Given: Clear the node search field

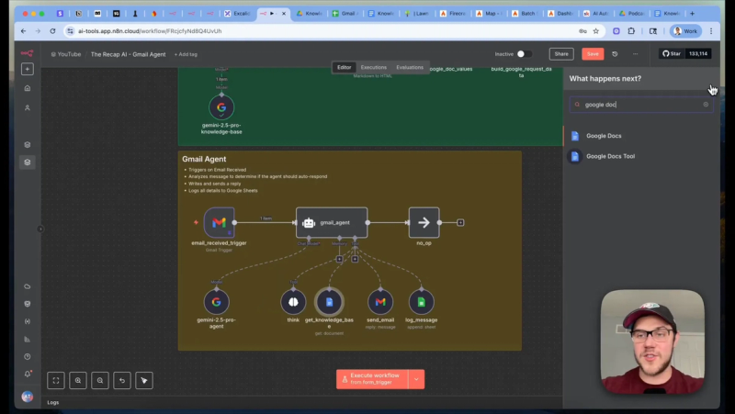Looking at the screenshot, I should click(706, 105).
